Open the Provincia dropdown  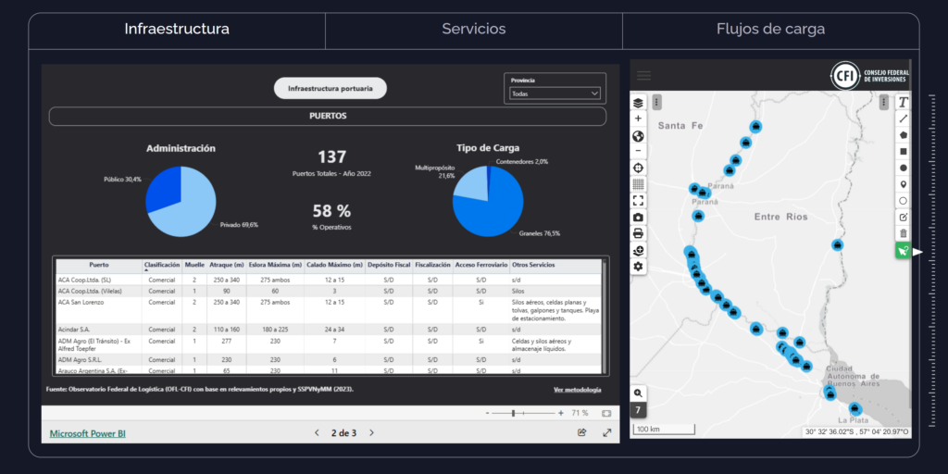(555, 94)
